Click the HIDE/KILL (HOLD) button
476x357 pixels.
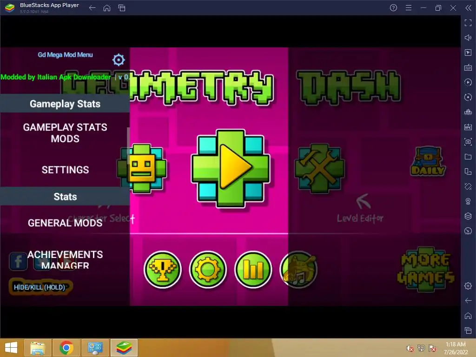pyautogui.click(x=40, y=287)
